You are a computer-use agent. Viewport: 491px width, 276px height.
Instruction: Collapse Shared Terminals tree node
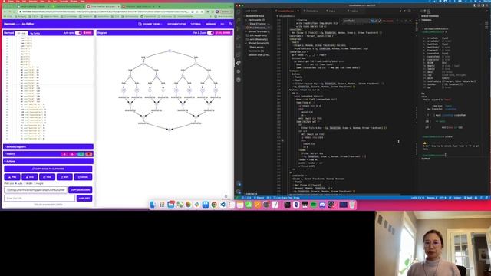[x=258, y=31]
